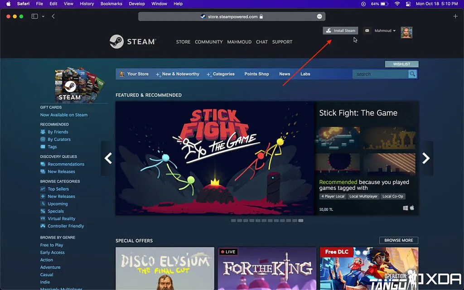The height and width of the screenshot is (290, 464).
Task: Switch to the COMMUNITY tab
Action: (208, 42)
